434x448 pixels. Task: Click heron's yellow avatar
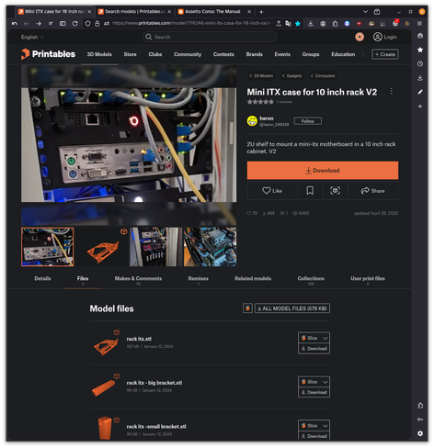[252, 121]
